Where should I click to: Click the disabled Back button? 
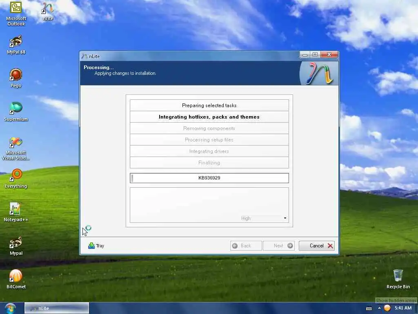click(x=246, y=246)
